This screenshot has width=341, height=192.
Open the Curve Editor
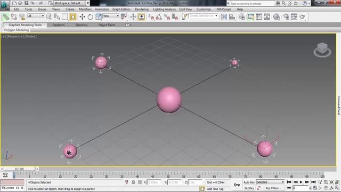pos(259,17)
